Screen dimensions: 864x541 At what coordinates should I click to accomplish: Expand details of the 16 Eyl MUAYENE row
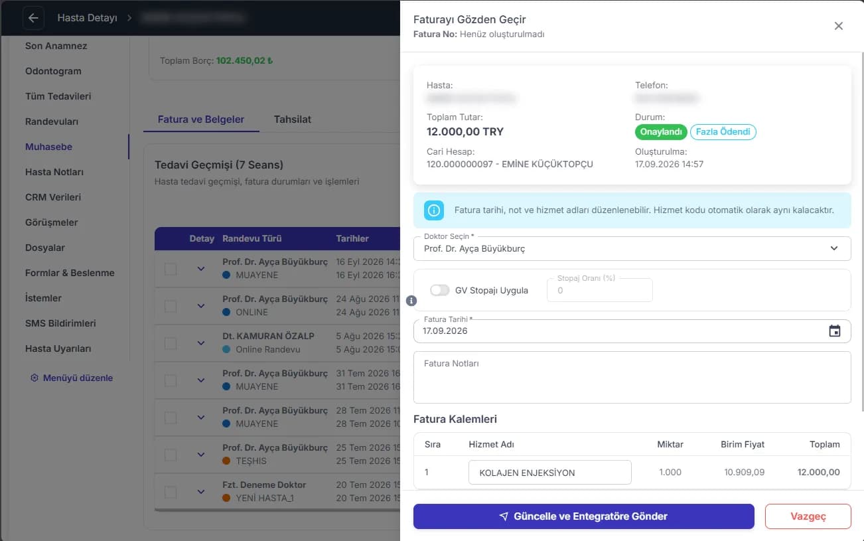(x=201, y=269)
